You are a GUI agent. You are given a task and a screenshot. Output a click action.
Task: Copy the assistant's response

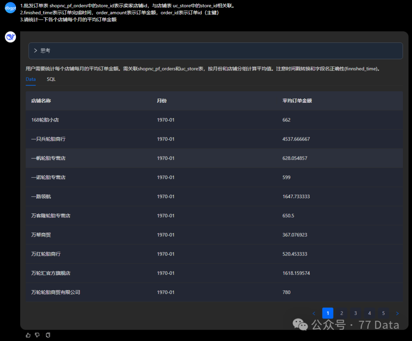tap(48, 335)
